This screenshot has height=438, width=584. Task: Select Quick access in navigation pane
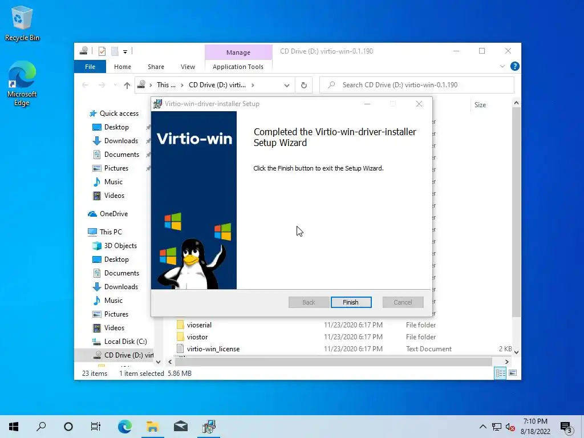point(119,113)
